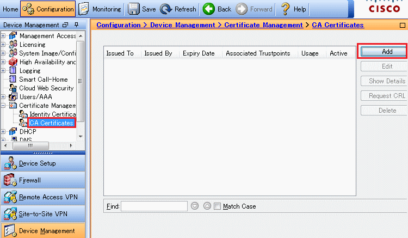Image resolution: width=408 pixels, height=238 pixels.
Task: Open the Site-to-Site VPN section
Action: (x=43, y=214)
